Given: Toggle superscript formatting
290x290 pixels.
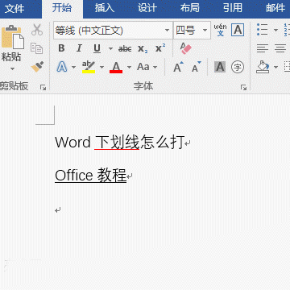Looking at the screenshot, I should (160, 48).
